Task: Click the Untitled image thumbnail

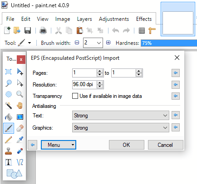Action: [178, 19]
